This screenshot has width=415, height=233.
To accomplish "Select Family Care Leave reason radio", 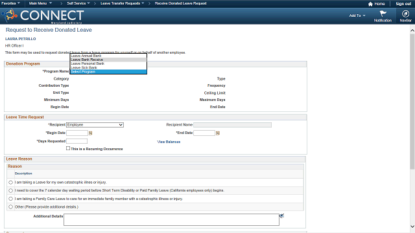I will 10,199.
